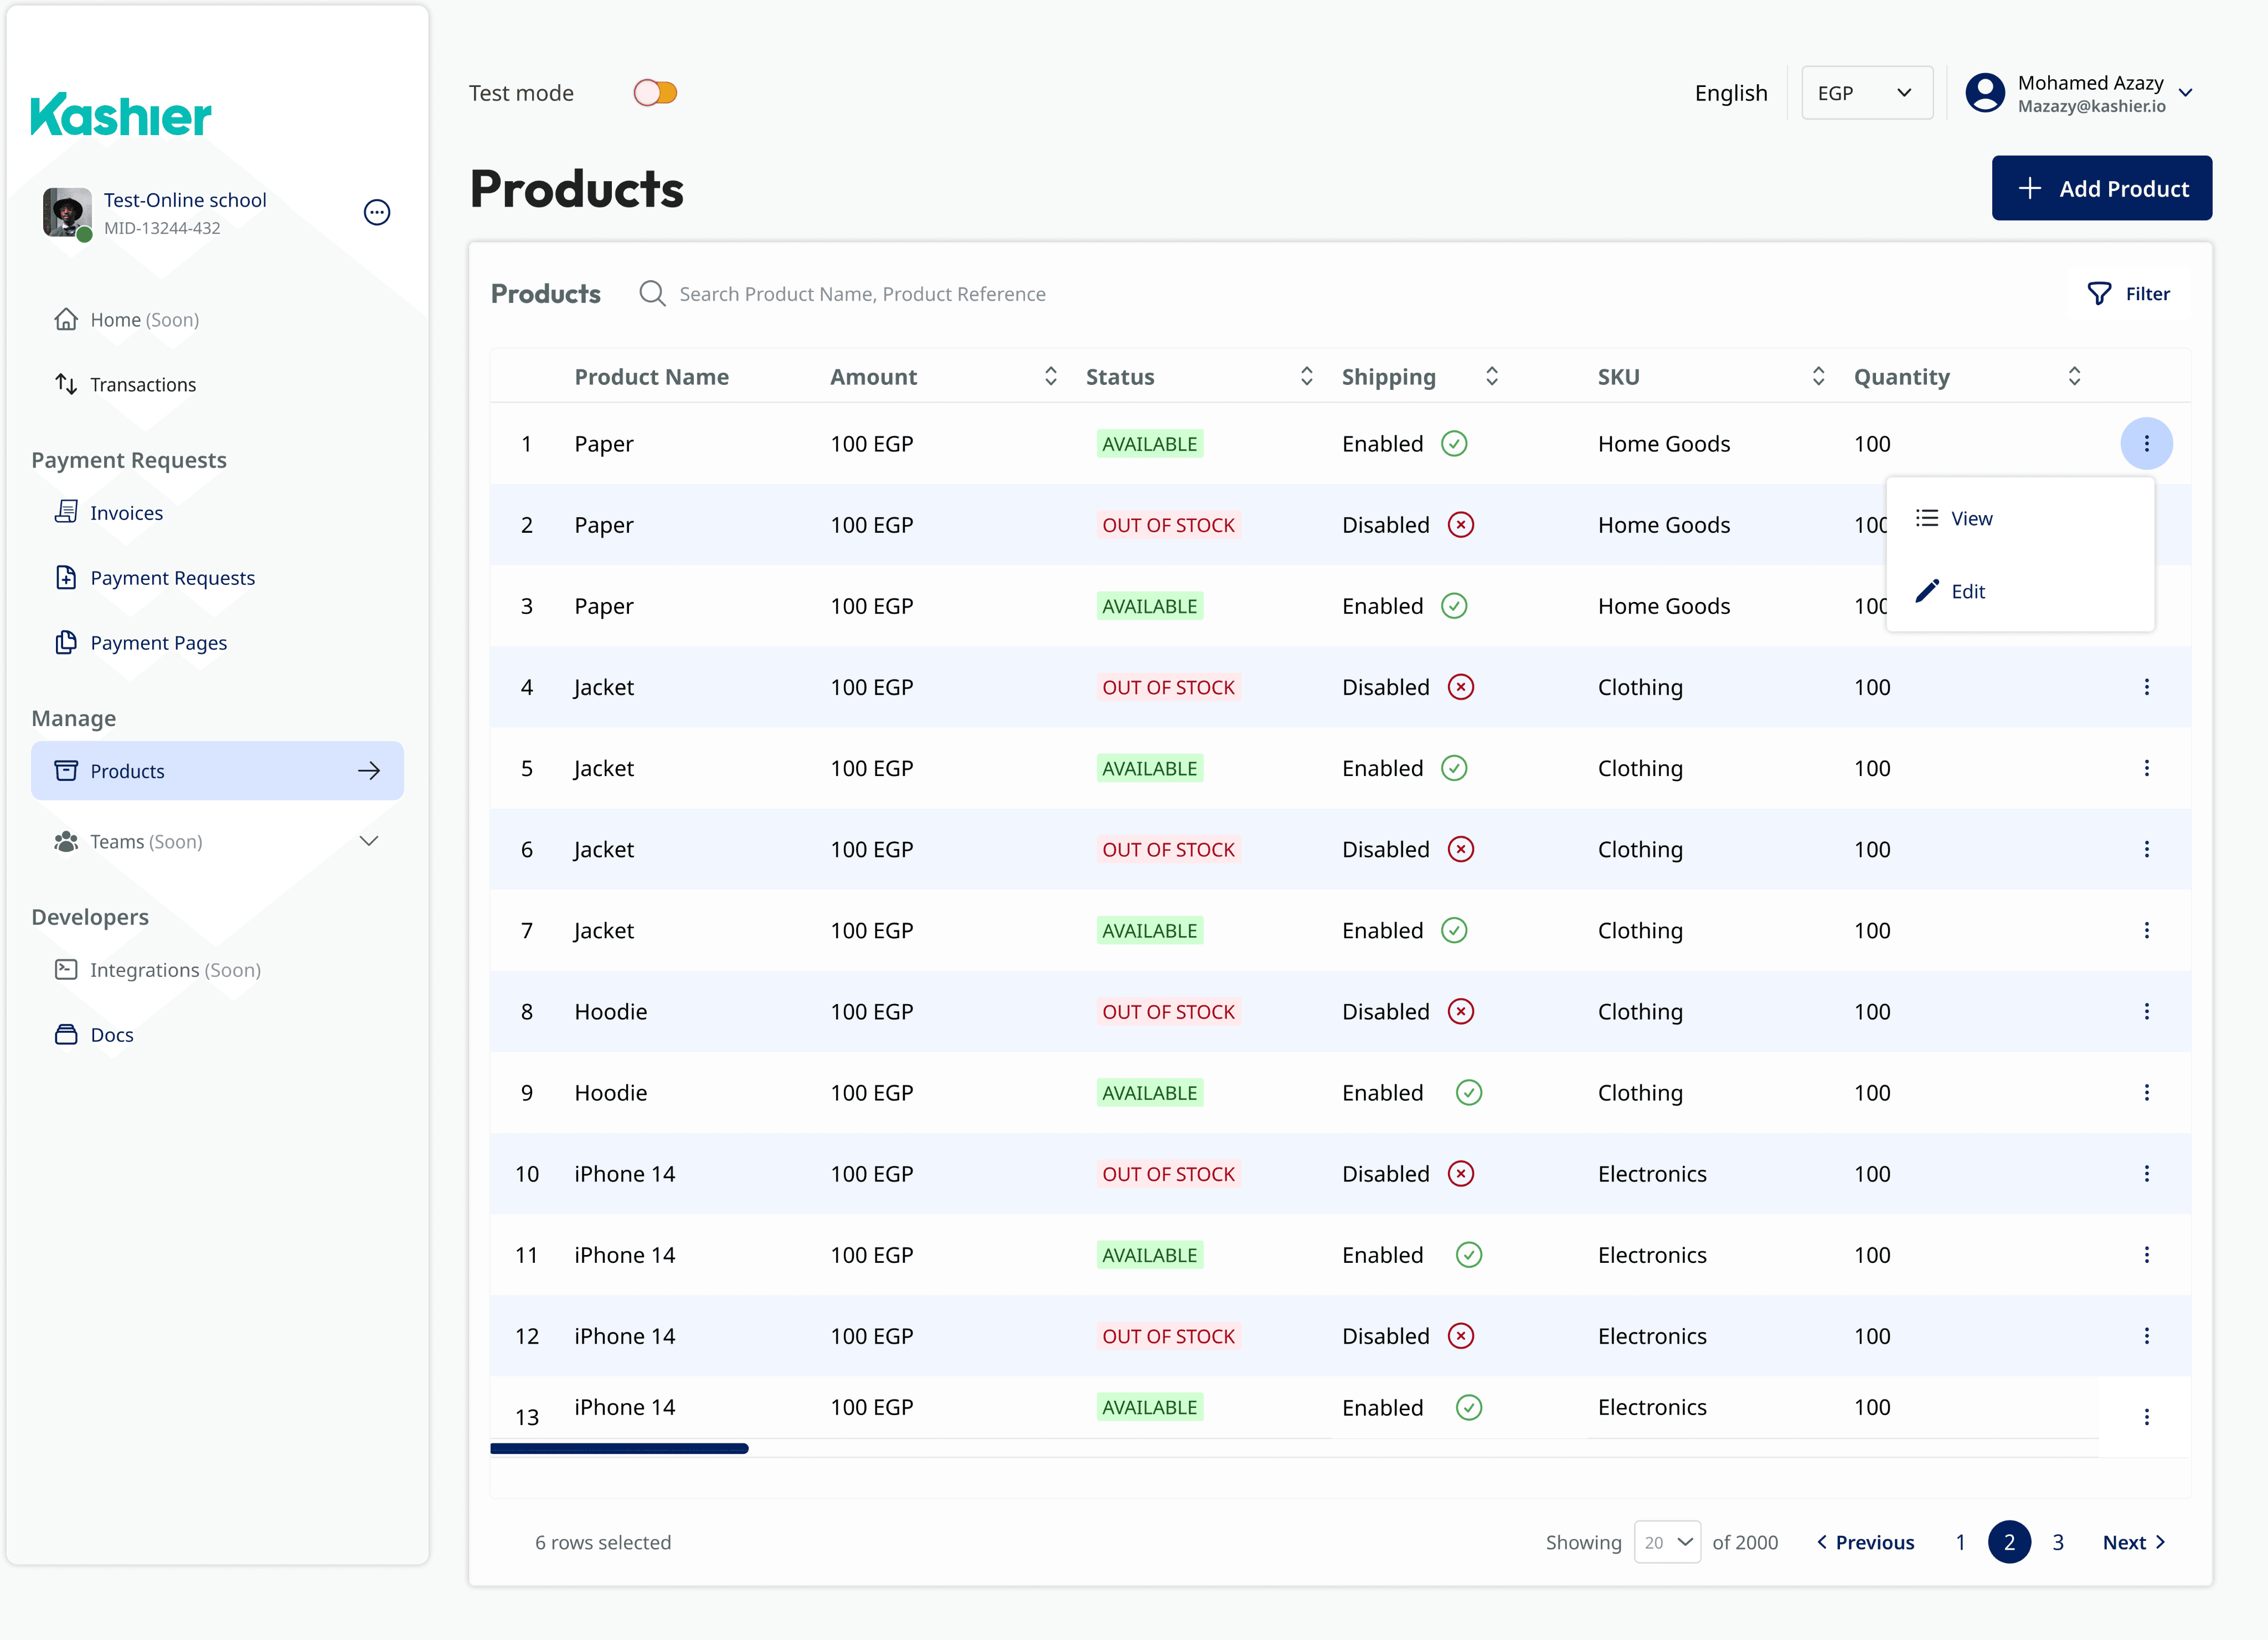
Task: Click the user profile avatar icon
Action: (x=1985, y=93)
